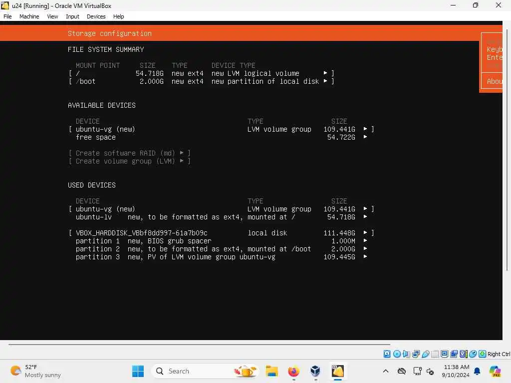Select the free space row
The height and width of the screenshot is (383, 511).
coord(221,137)
